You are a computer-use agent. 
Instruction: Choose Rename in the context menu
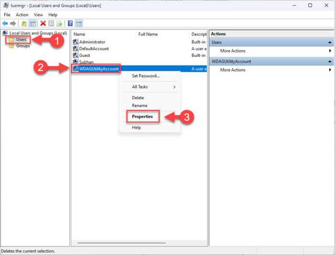coord(150,106)
